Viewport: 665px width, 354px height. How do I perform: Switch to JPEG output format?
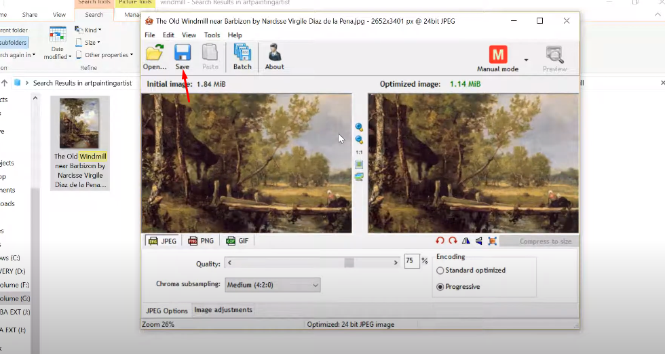click(x=163, y=241)
